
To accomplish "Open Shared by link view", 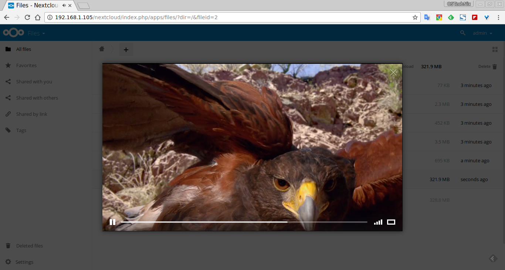I will (x=31, y=114).
